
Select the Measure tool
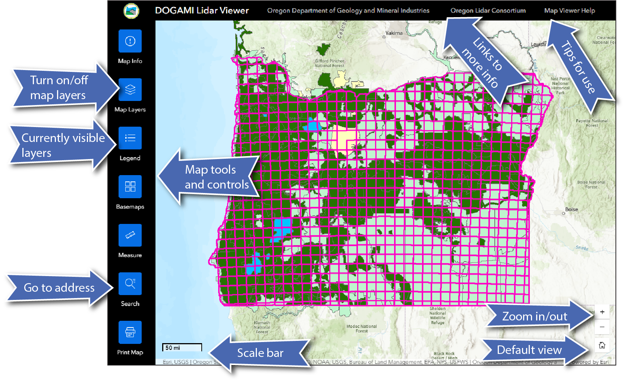(x=130, y=235)
